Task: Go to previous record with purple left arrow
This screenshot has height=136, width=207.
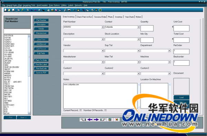Action: point(90,119)
